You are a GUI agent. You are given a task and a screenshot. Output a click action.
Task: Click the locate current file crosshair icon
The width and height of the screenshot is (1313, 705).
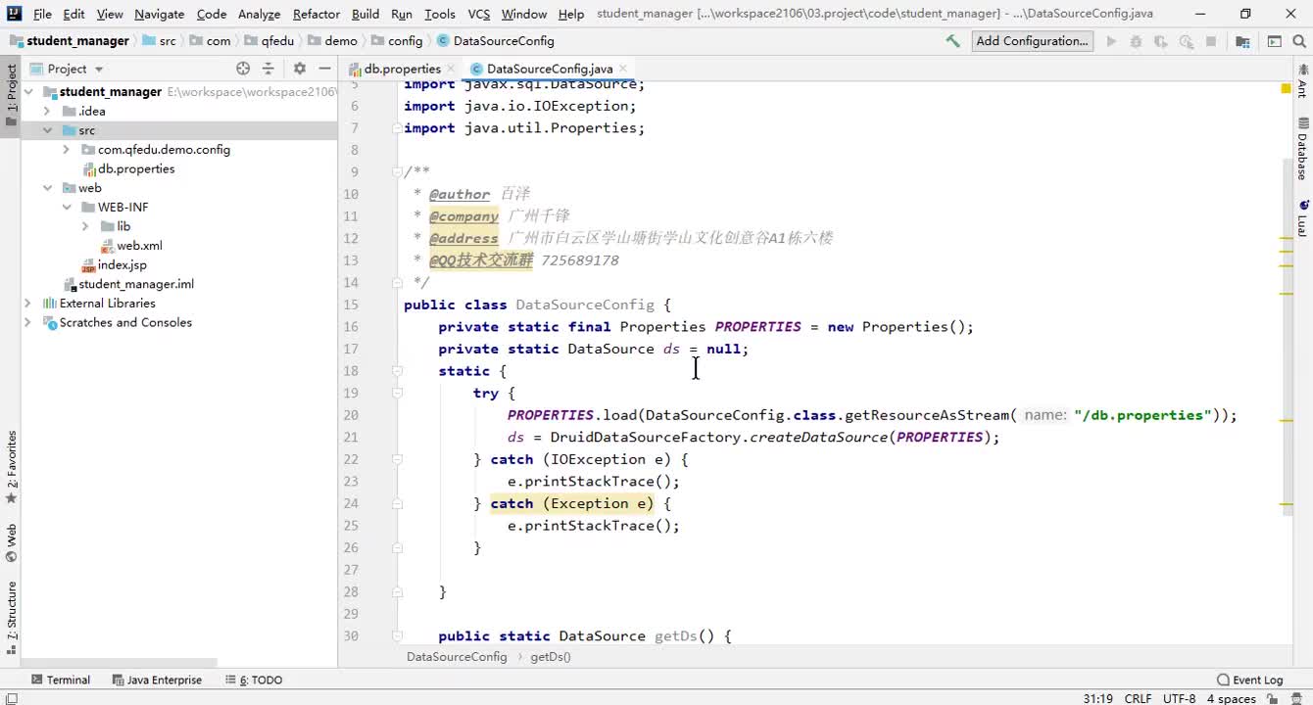[x=243, y=69]
